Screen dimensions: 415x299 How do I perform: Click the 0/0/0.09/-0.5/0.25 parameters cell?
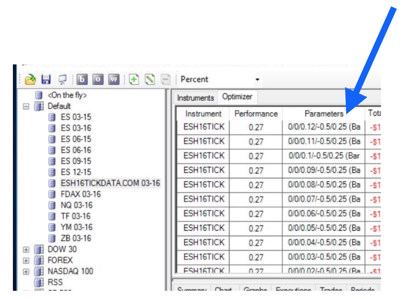click(x=324, y=171)
